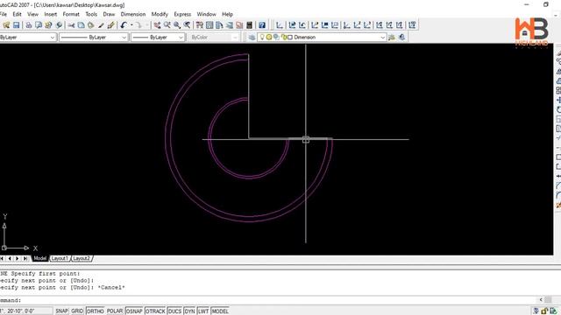Image resolution: width=561 pixels, height=315 pixels.
Task: Click the Open file icon
Action: tap(6, 25)
